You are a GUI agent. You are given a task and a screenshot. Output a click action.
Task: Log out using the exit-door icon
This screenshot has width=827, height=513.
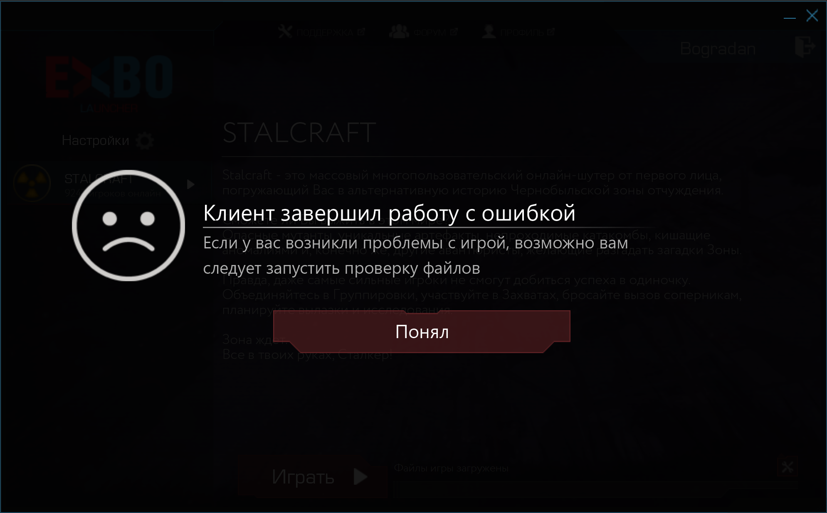click(805, 47)
